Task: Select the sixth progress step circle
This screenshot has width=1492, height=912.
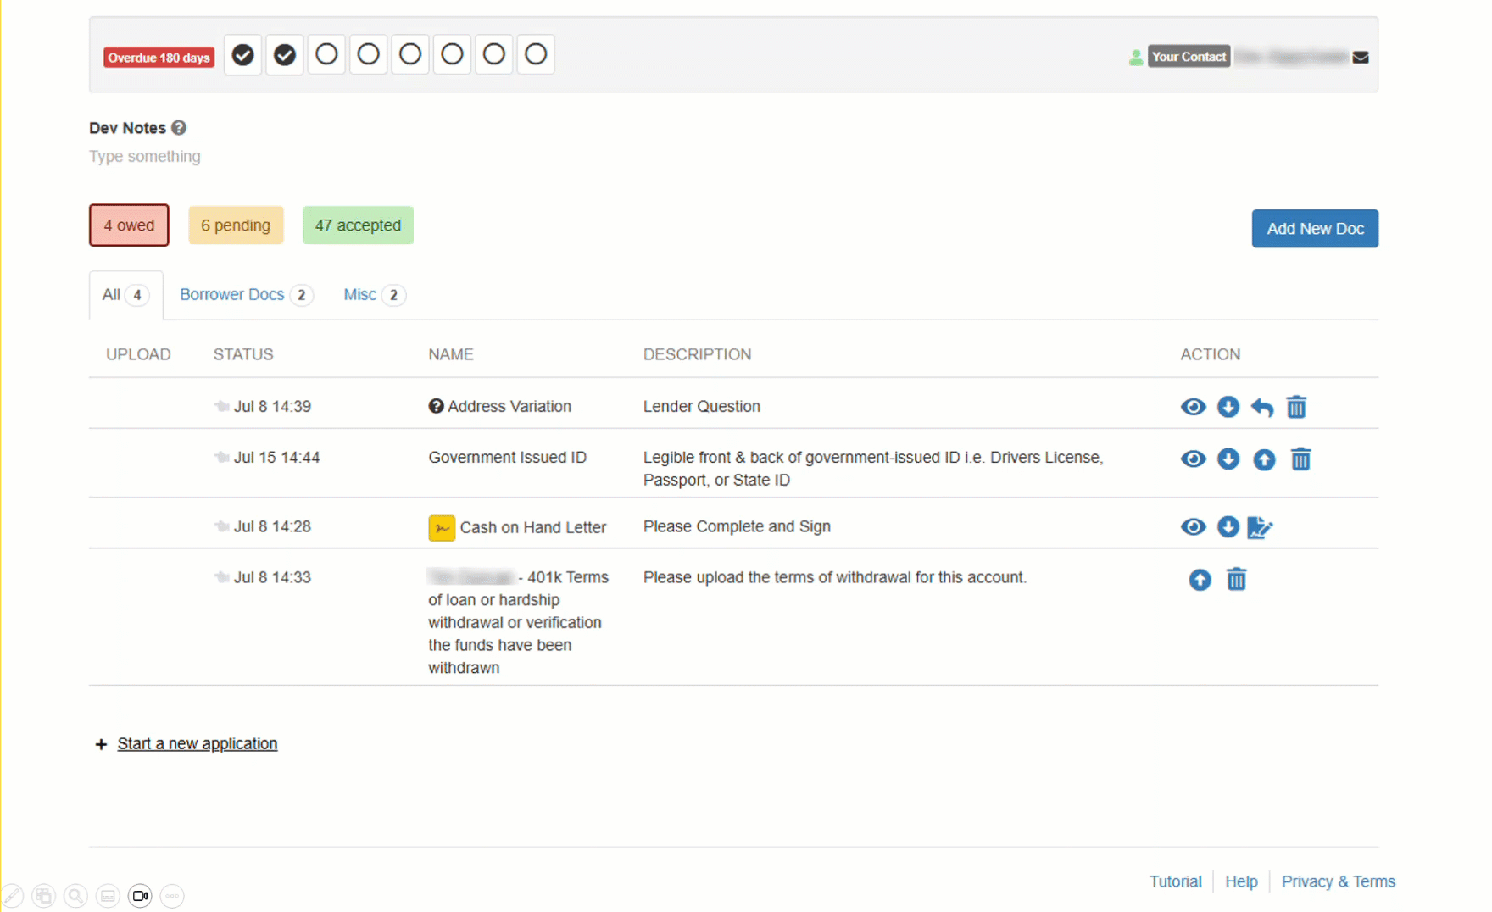Action: 452,55
